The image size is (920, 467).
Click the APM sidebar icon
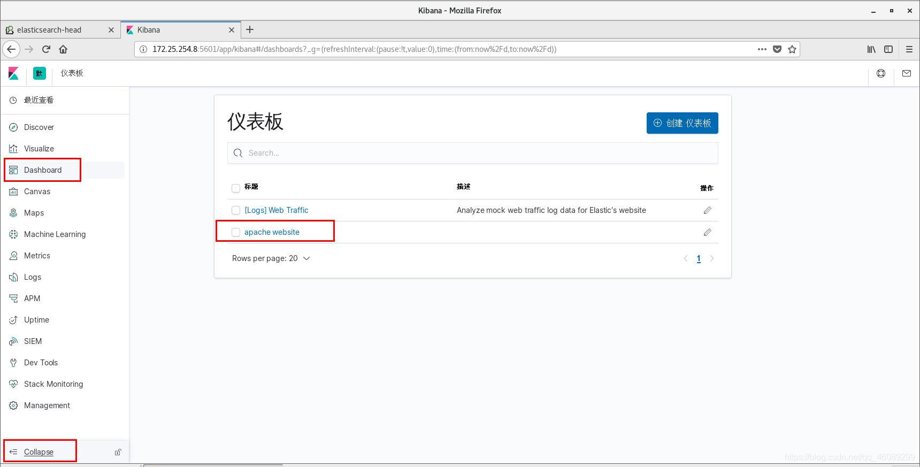[x=13, y=298]
